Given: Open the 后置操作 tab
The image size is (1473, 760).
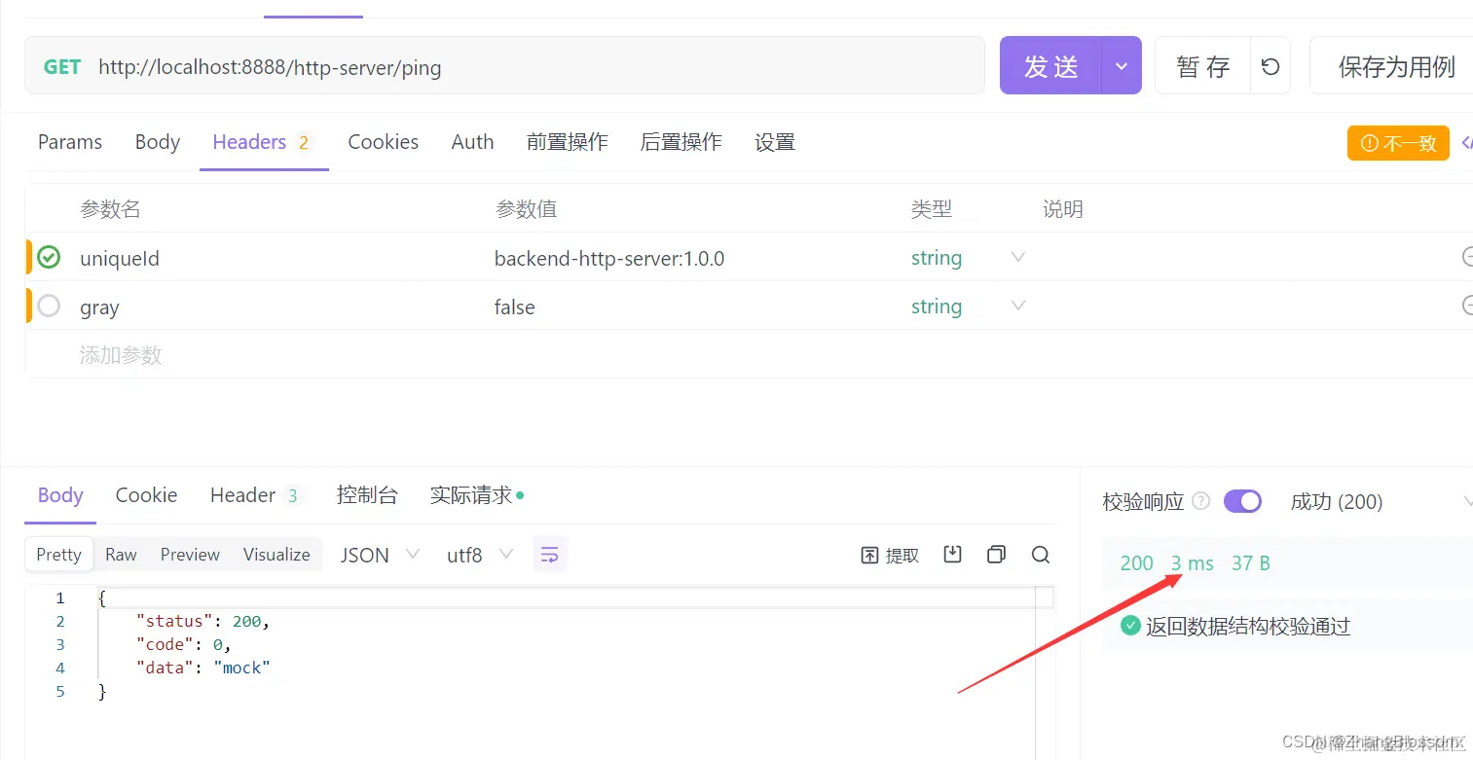Looking at the screenshot, I should (x=681, y=142).
